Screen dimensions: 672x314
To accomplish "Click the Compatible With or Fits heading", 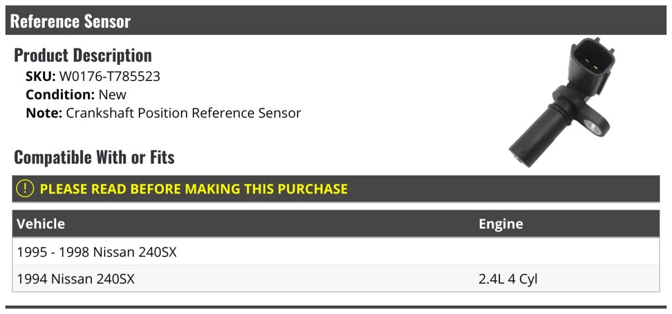I will pyautogui.click(x=94, y=158).
